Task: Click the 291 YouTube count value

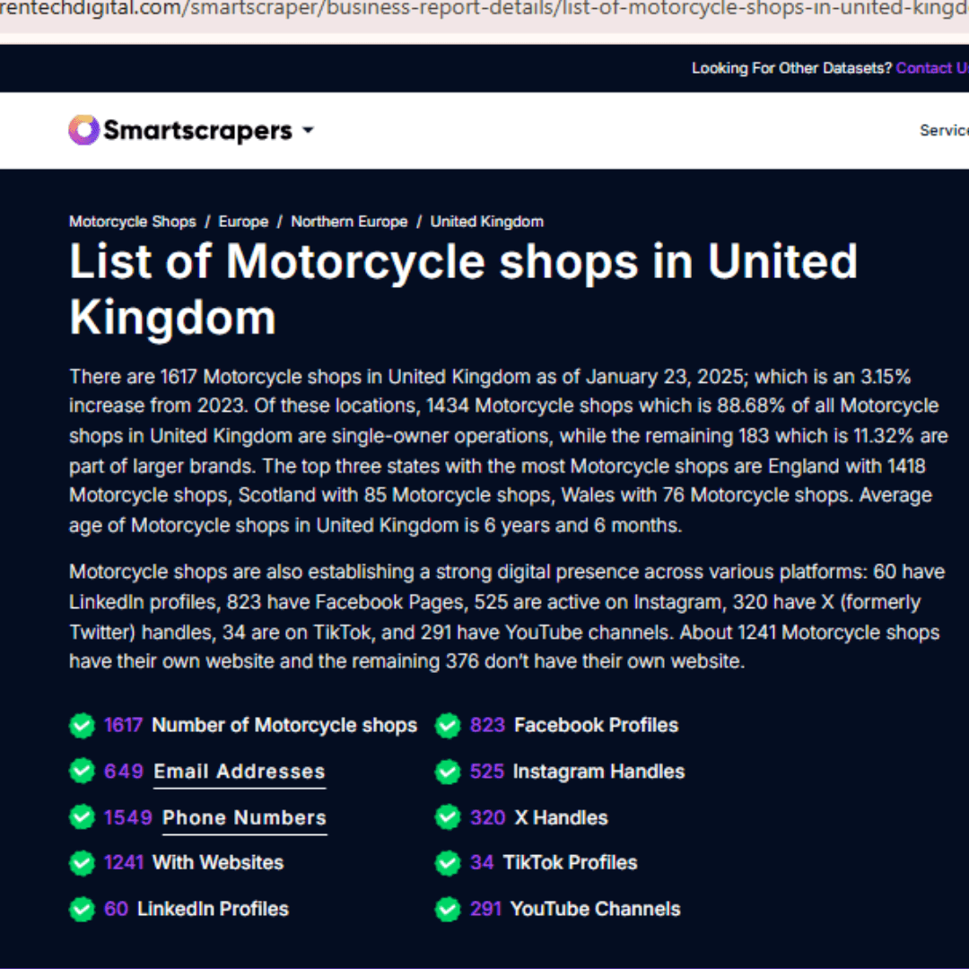Action: pyautogui.click(x=485, y=909)
